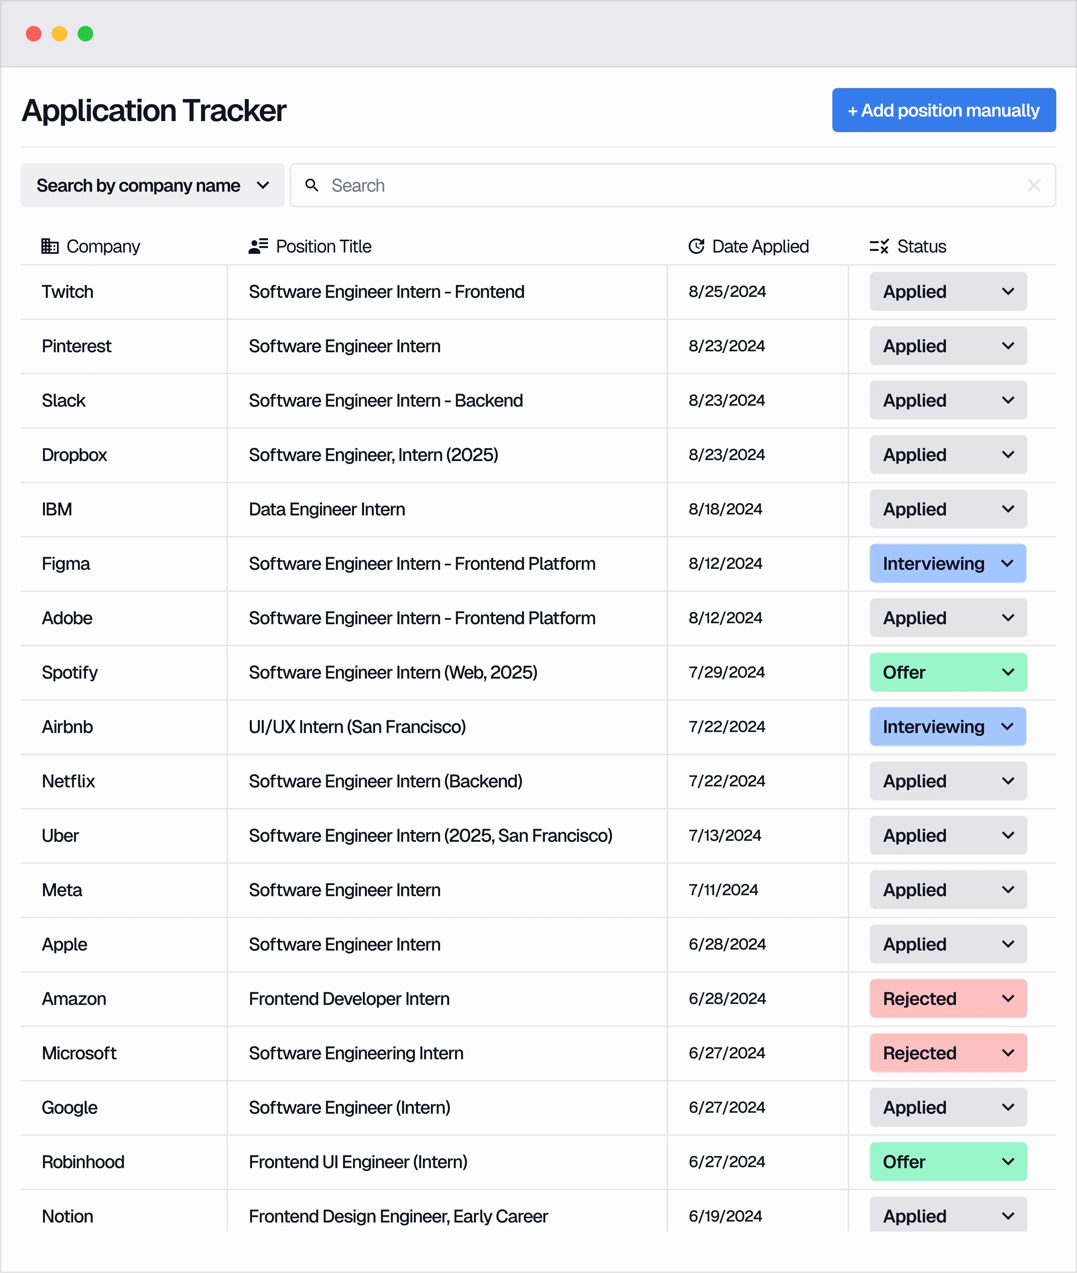Screen dimensions: 1077x1273
Task: Select the Airbnb company cell
Action: click(67, 727)
